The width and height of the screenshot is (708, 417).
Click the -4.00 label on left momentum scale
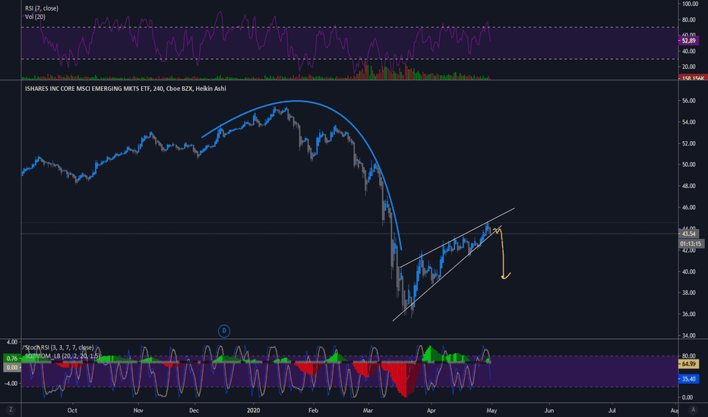tap(11, 384)
